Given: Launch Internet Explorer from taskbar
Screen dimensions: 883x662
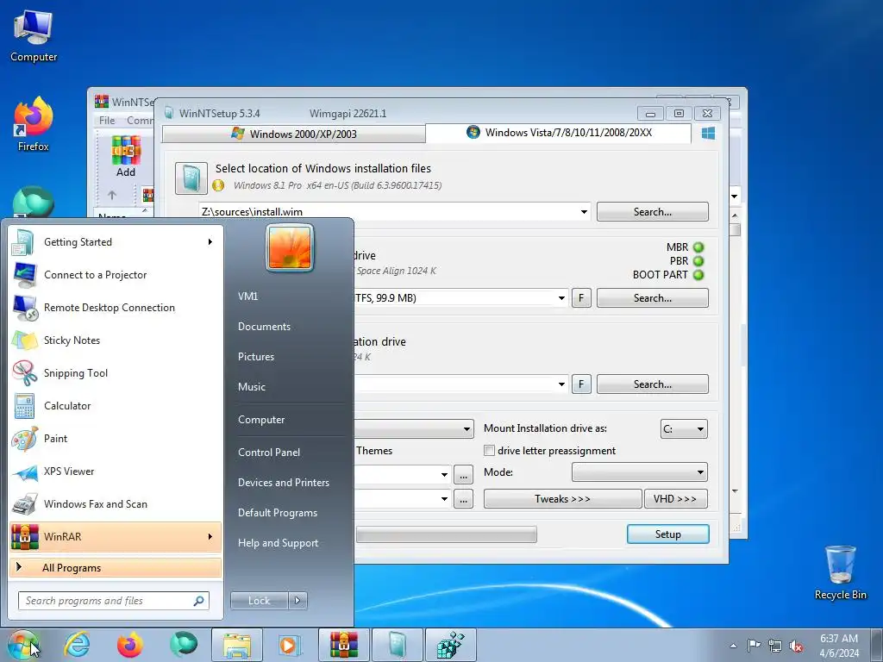Looking at the screenshot, I should click(x=77, y=645).
